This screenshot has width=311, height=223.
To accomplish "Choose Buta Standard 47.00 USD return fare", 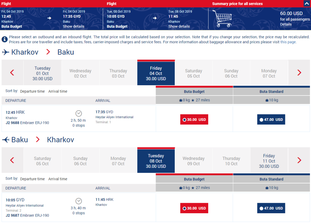I will [271, 208].
